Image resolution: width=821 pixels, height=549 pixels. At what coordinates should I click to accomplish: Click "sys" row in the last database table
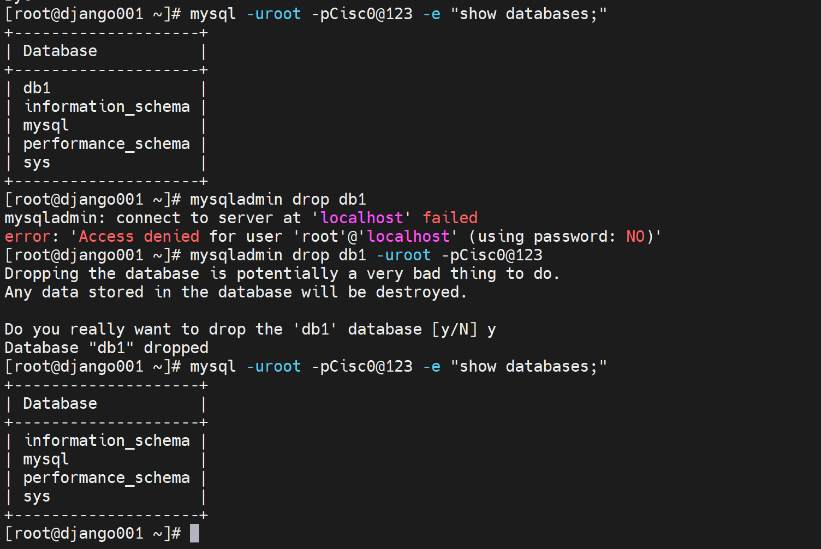tap(37, 496)
